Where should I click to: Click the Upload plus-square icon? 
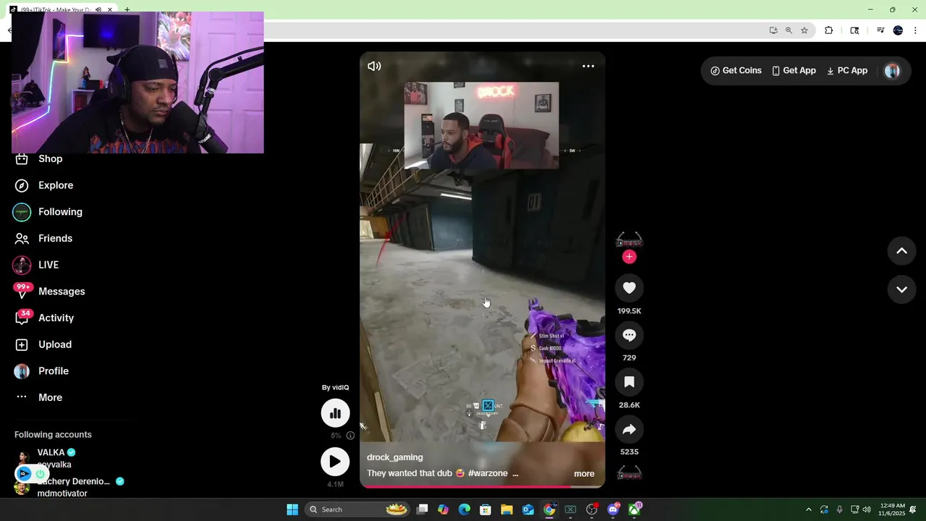pos(22,344)
